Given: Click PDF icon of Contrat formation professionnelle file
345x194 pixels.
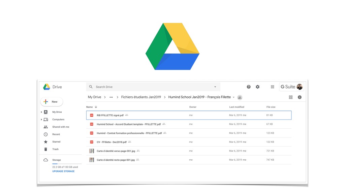Looking at the screenshot, I should pos(92,133).
